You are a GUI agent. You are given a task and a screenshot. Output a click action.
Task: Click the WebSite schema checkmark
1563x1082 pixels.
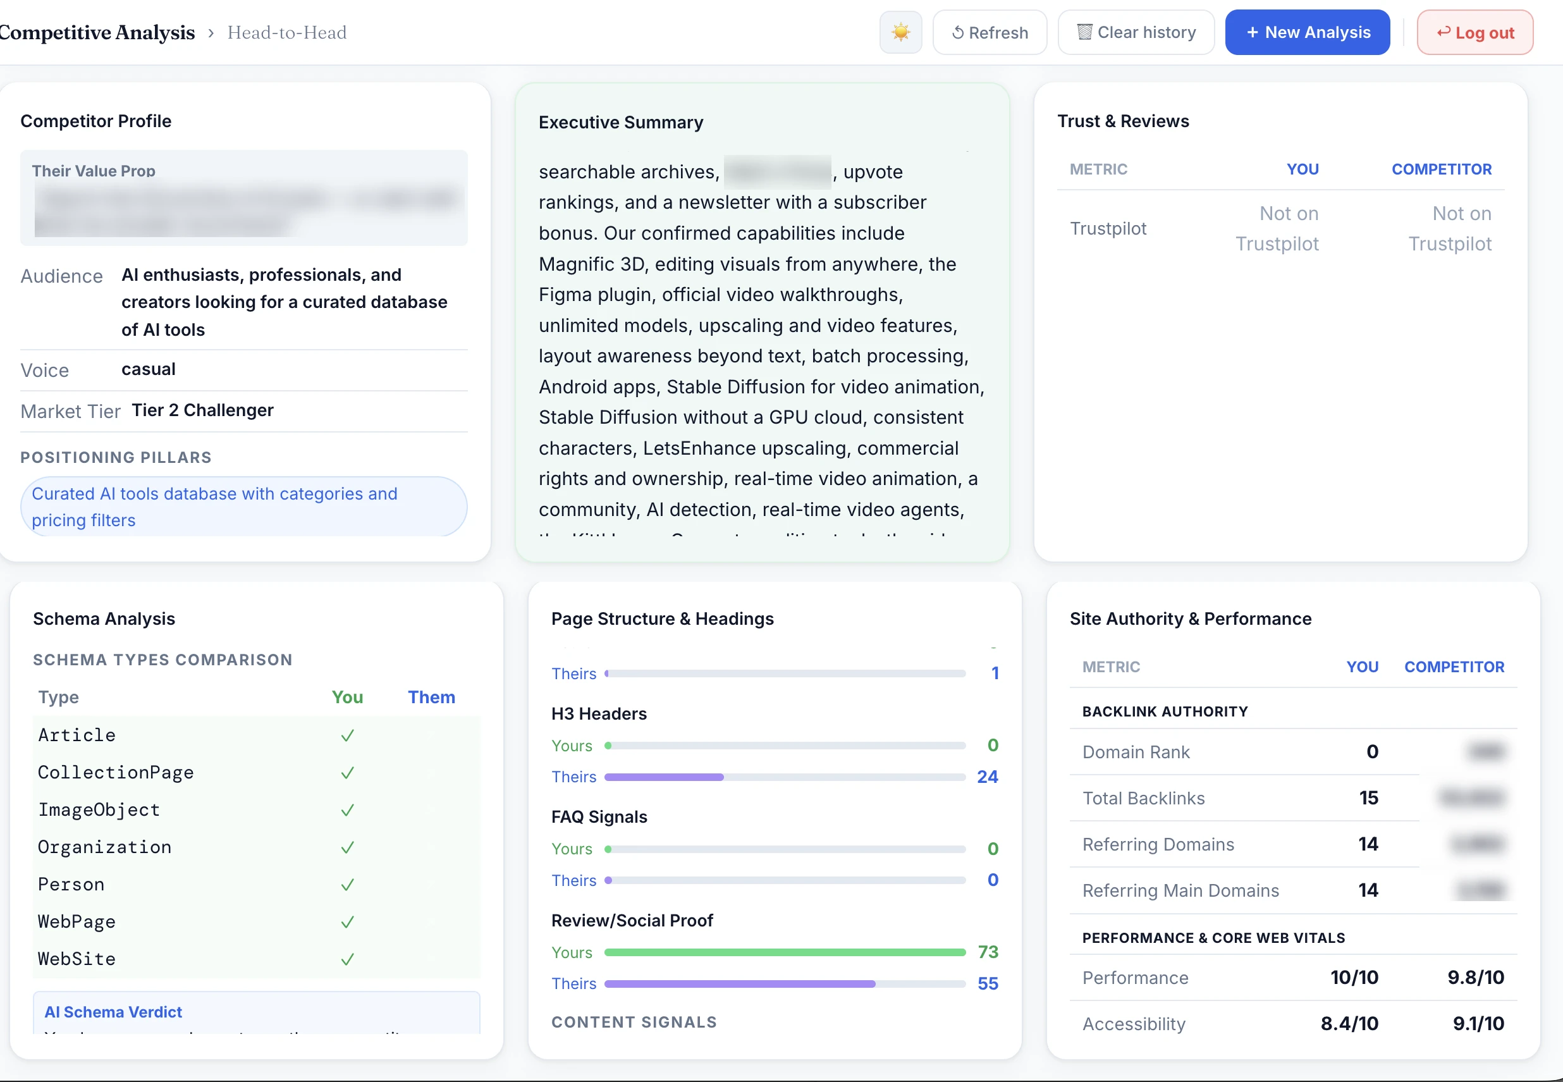tap(347, 959)
